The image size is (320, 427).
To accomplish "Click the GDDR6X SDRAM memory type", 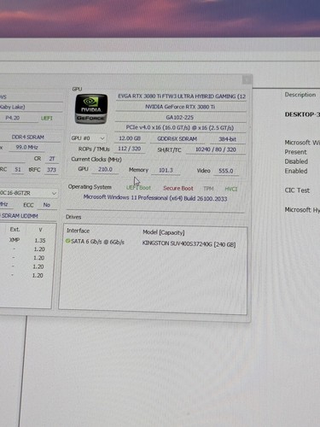I will pos(177,139).
